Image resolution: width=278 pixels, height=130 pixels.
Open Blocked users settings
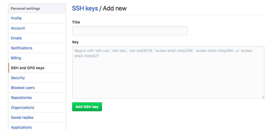click(x=23, y=88)
